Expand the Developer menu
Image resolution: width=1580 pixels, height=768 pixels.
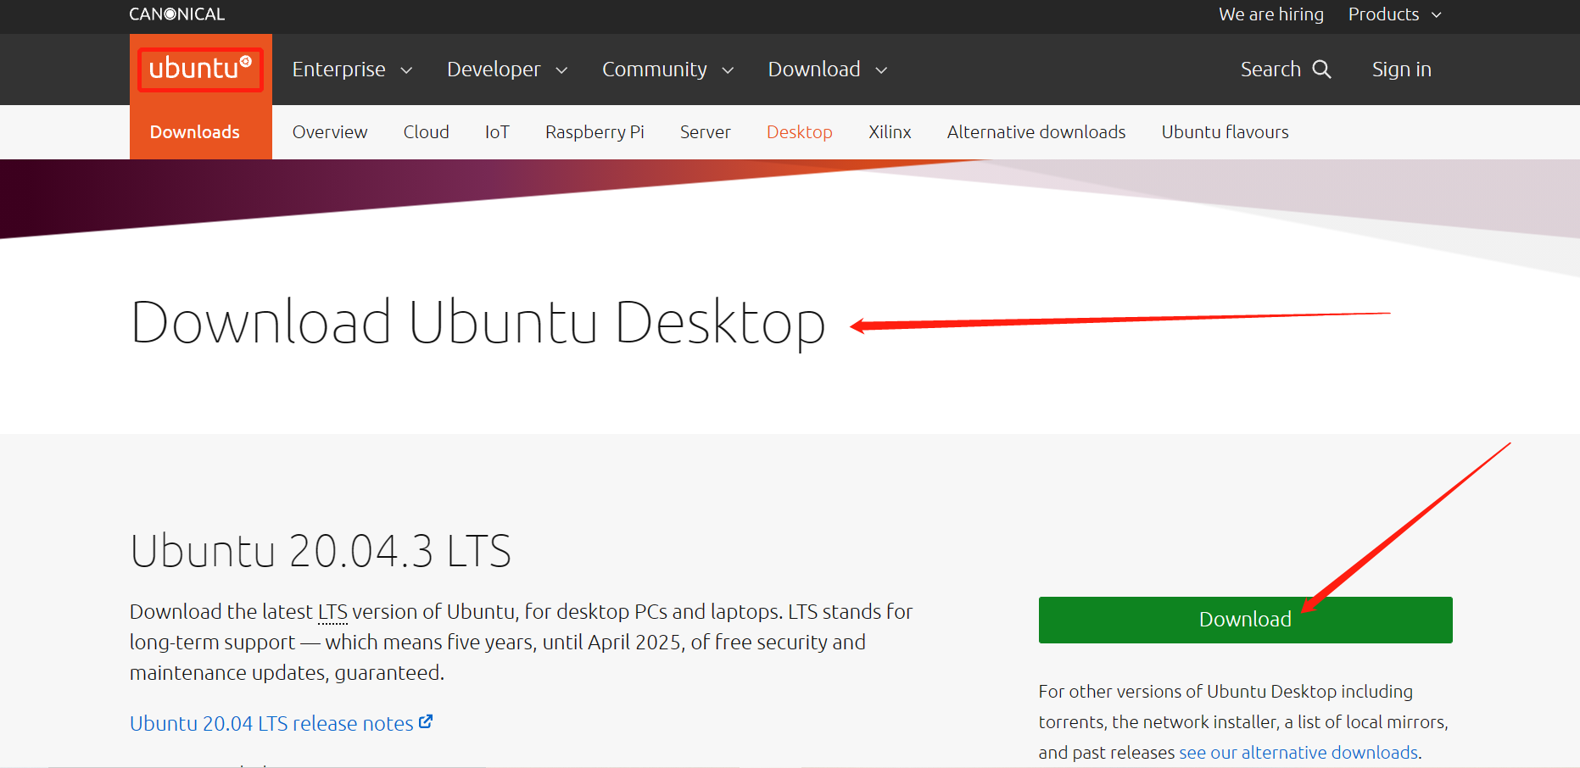pos(507,70)
